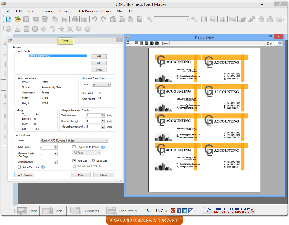Screen dimensions: 289x225
Task: Click the grid view toolbar icon
Action: pos(223,19)
